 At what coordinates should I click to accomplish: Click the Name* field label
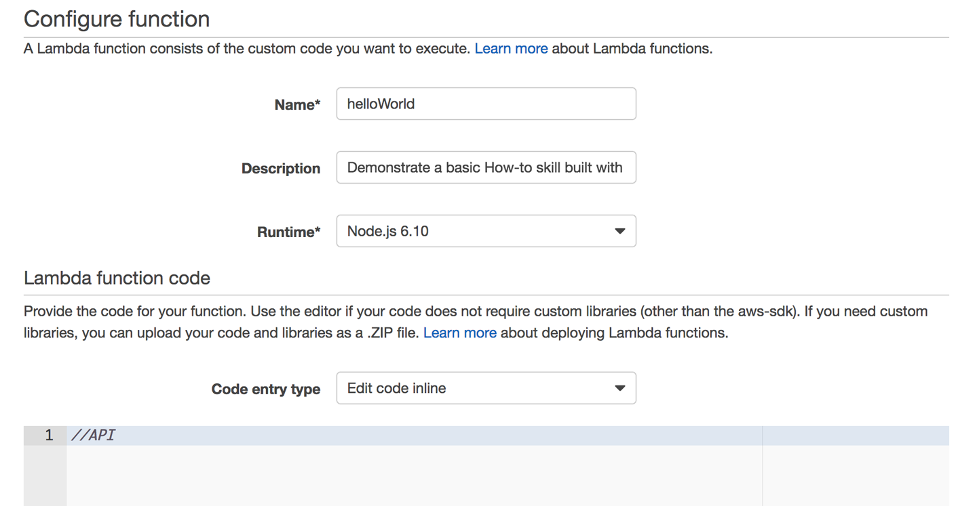coord(297,105)
